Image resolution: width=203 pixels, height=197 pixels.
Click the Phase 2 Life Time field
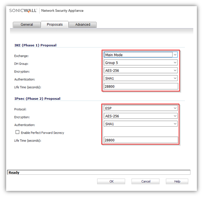pos(140,140)
